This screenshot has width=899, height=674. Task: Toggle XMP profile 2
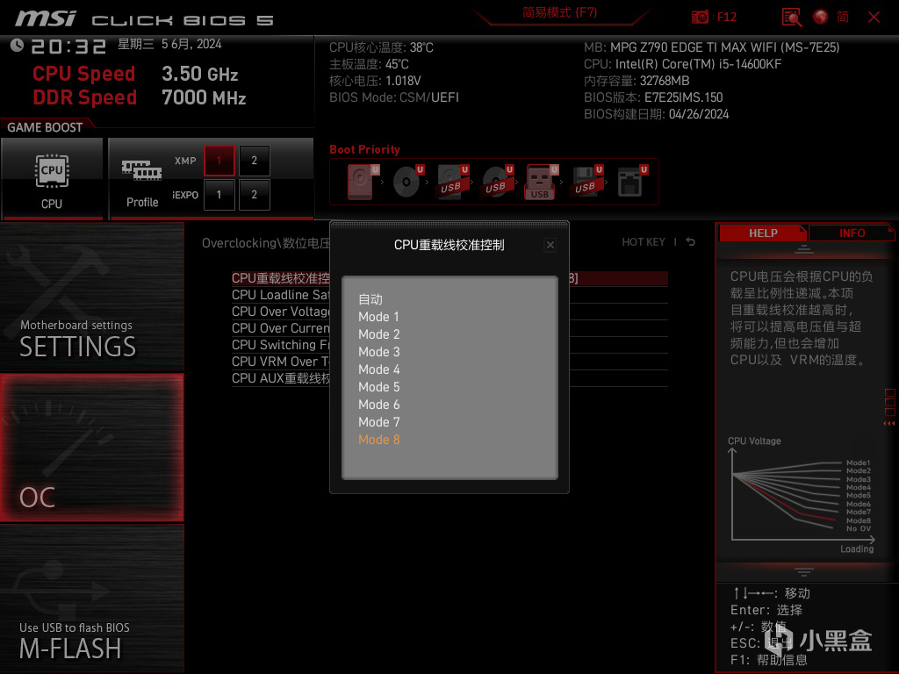254,161
